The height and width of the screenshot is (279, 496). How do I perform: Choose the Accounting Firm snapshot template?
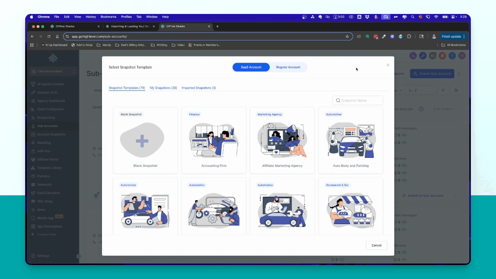[214, 141]
